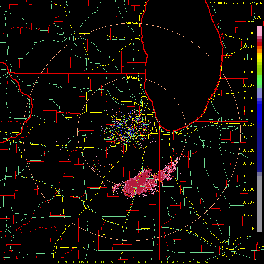Image resolution: width=264 pixels, height=264 pixels.
Task: Click the 0.467 legend value
Action: (x=248, y=163)
